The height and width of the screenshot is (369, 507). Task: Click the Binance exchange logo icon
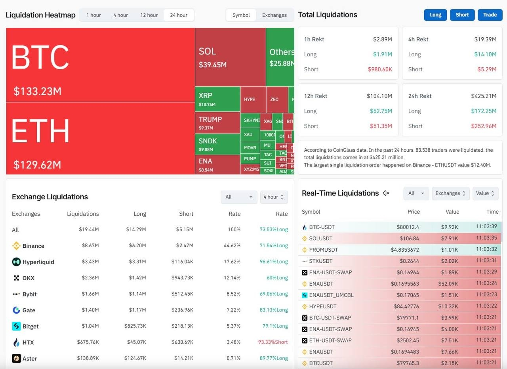16,246
